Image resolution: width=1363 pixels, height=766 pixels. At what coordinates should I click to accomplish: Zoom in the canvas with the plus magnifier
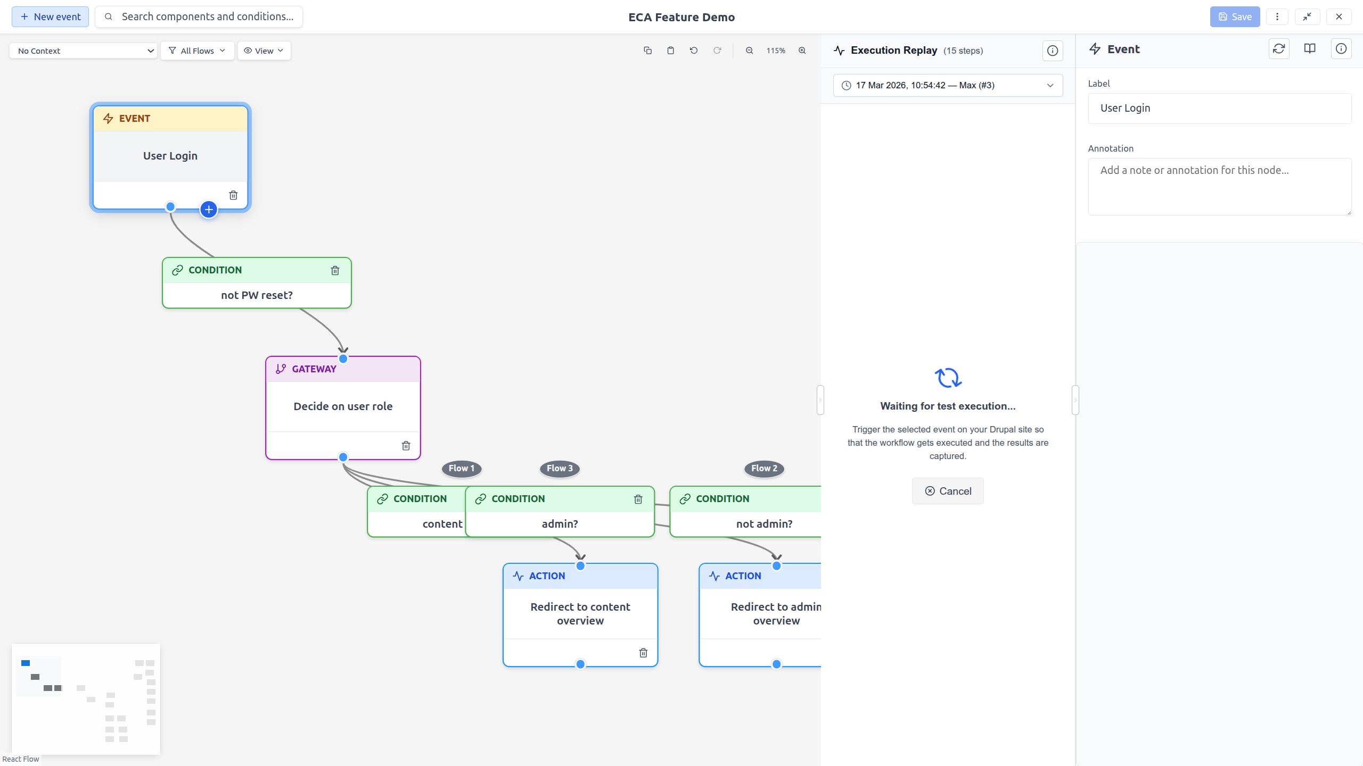pos(802,51)
